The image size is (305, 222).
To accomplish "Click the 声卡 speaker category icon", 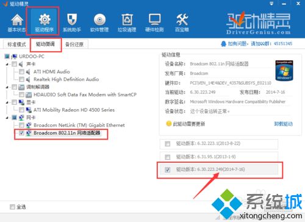I will coord(21,64).
